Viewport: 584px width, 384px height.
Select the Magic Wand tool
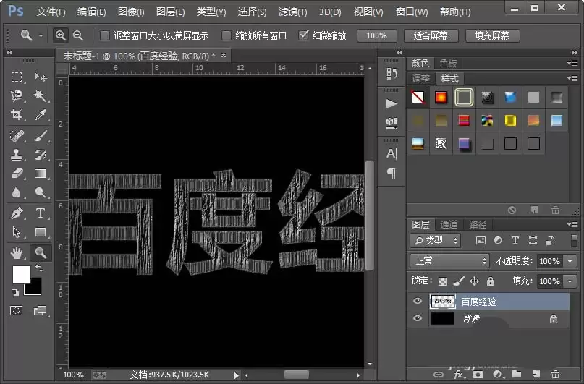click(41, 95)
